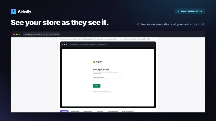Screen dimensions: 216x121
Task: Switch to Protanopia simulation
Action: [75, 111]
